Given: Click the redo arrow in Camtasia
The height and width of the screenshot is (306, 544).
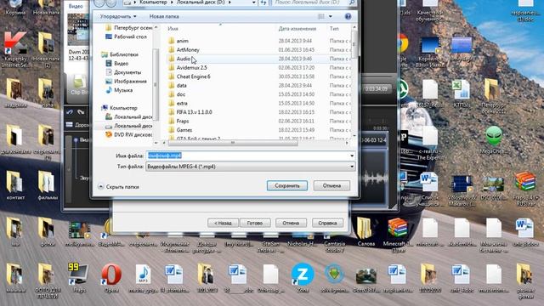Looking at the screenshot, I should [81, 111].
